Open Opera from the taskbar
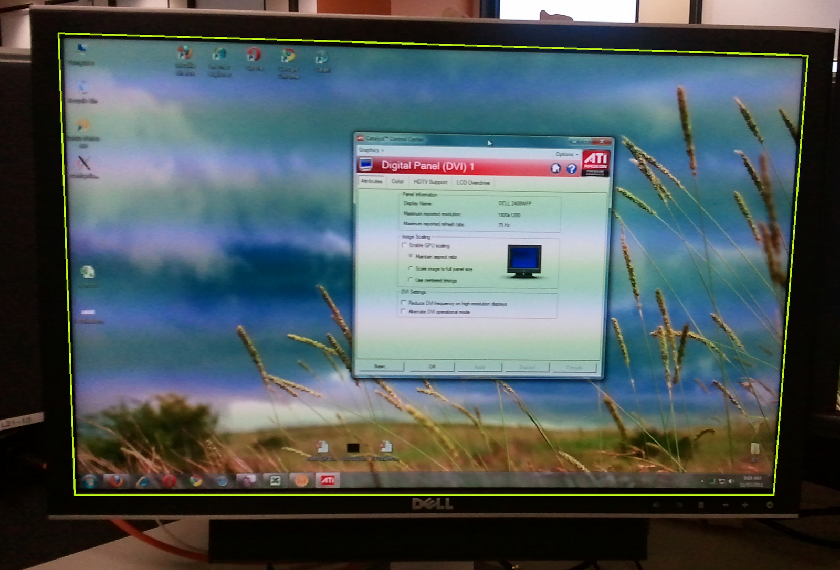This screenshot has height=570, width=840. (x=169, y=480)
